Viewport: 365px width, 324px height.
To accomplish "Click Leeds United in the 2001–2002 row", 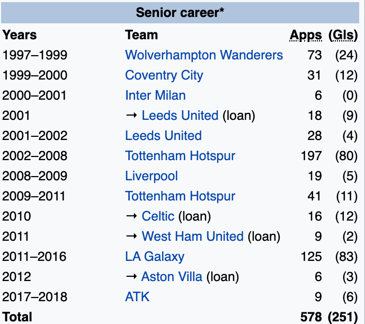I will pos(163,136).
